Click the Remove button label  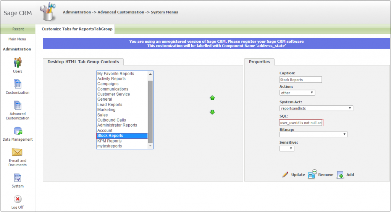click(326, 175)
